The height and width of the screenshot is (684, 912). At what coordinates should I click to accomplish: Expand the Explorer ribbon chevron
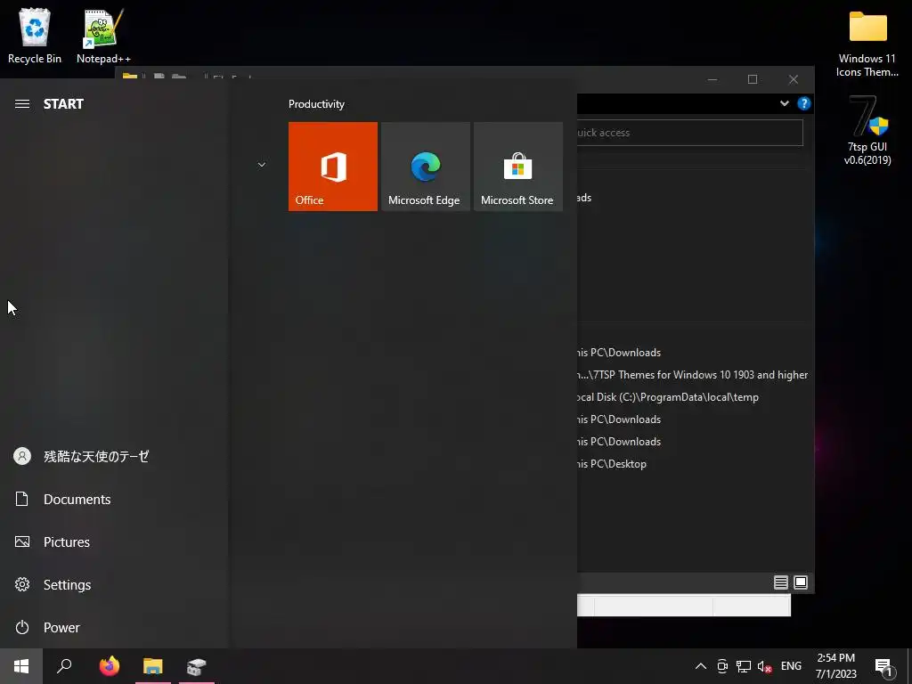(x=784, y=103)
